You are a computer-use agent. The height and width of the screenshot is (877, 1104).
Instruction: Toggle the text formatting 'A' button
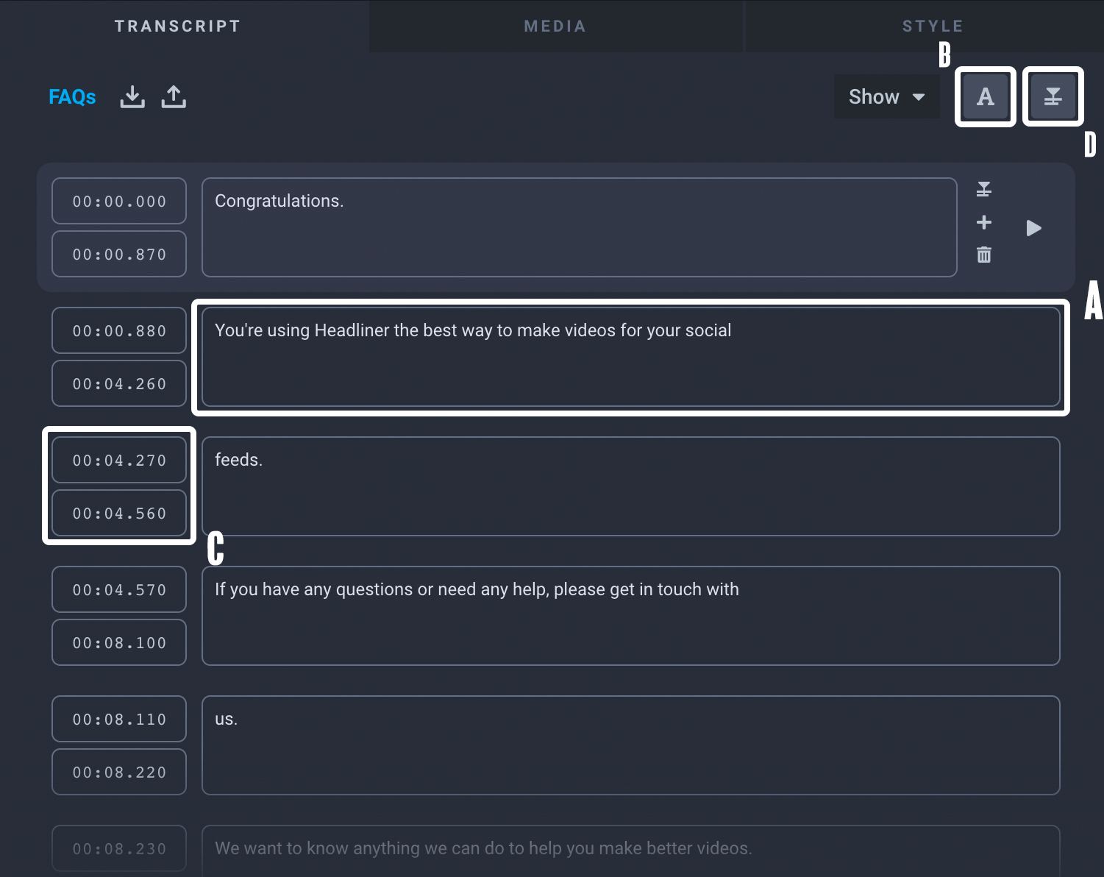point(985,97)
